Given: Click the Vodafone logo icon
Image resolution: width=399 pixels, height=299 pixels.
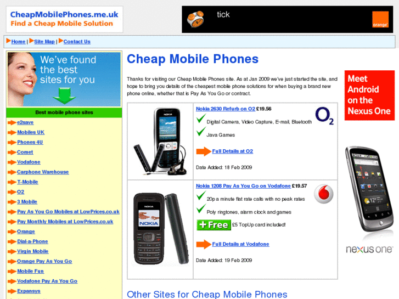Looking at the screenshot, I should coord(323,194).
